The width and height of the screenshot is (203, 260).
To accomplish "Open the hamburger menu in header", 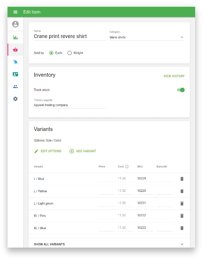I will tap(15, 12).
